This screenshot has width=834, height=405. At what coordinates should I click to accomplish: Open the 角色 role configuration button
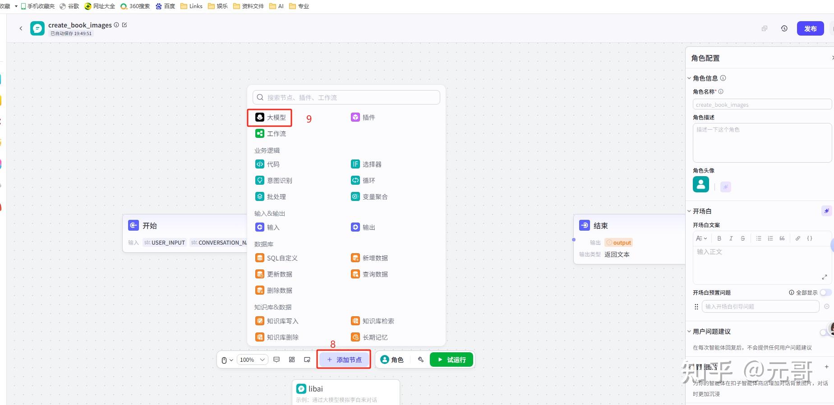pyautogui.click(x=392, y=359)
